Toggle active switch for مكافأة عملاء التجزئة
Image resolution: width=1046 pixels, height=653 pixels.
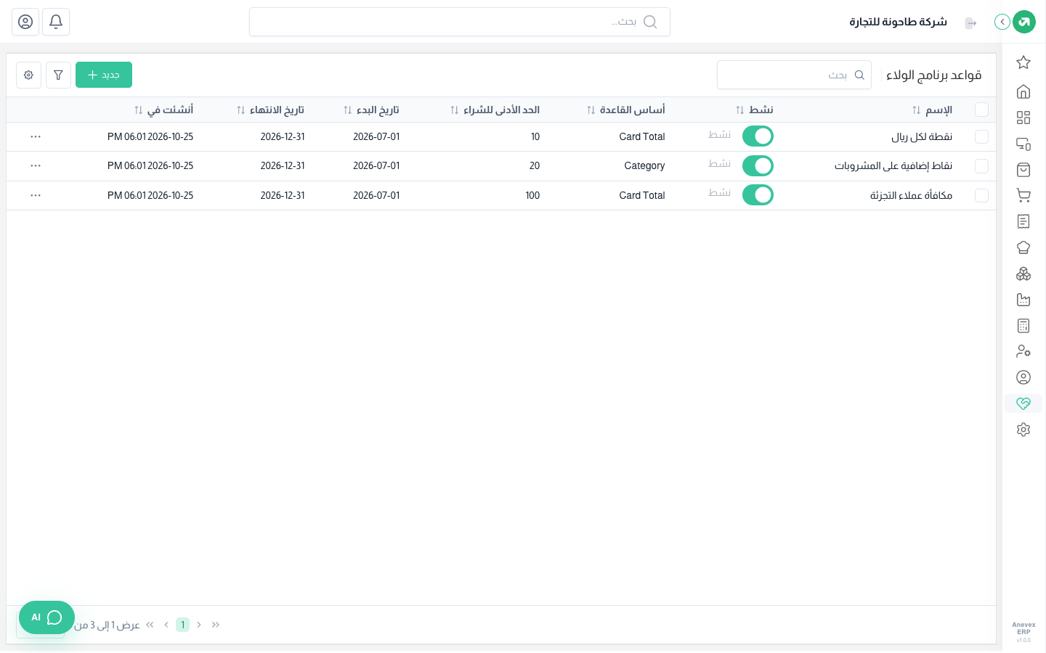click(758, 195)
